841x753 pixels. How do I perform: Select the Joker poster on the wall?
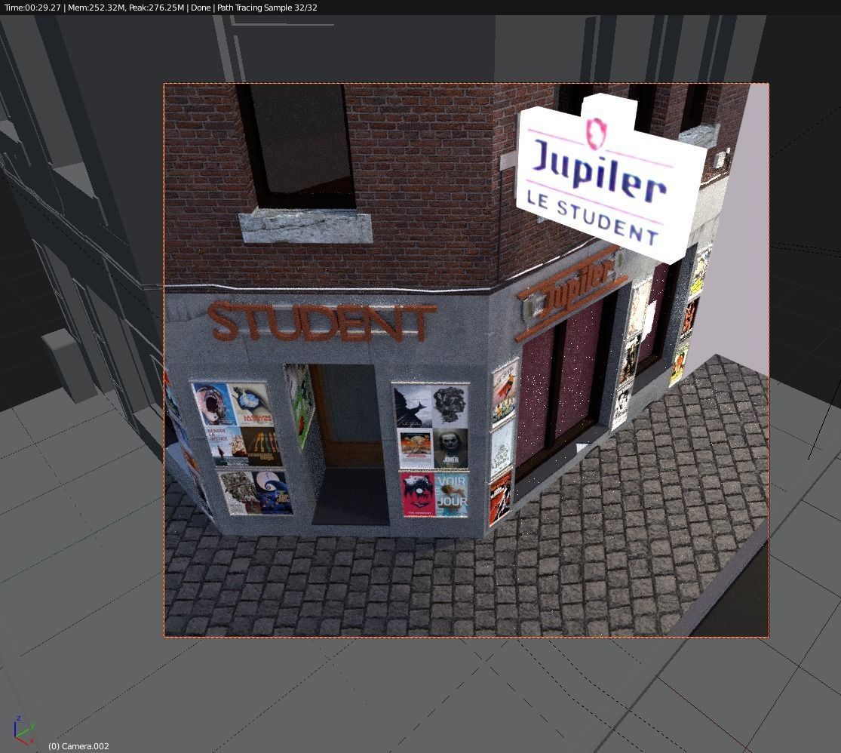coord(450,448)
